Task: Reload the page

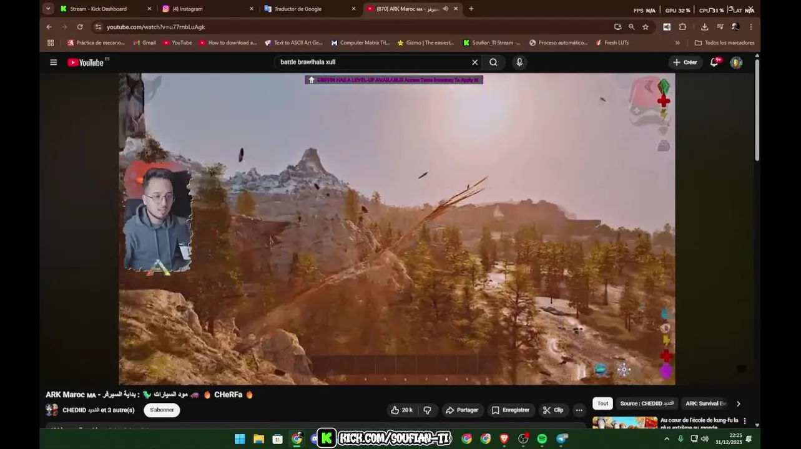Action: [80, 27]
